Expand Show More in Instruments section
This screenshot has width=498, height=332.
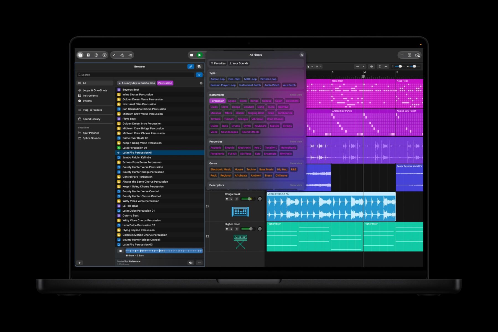(x=296, y=95)
